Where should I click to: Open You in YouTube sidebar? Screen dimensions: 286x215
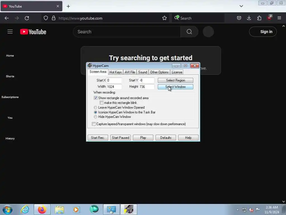[x=10, y=118]
